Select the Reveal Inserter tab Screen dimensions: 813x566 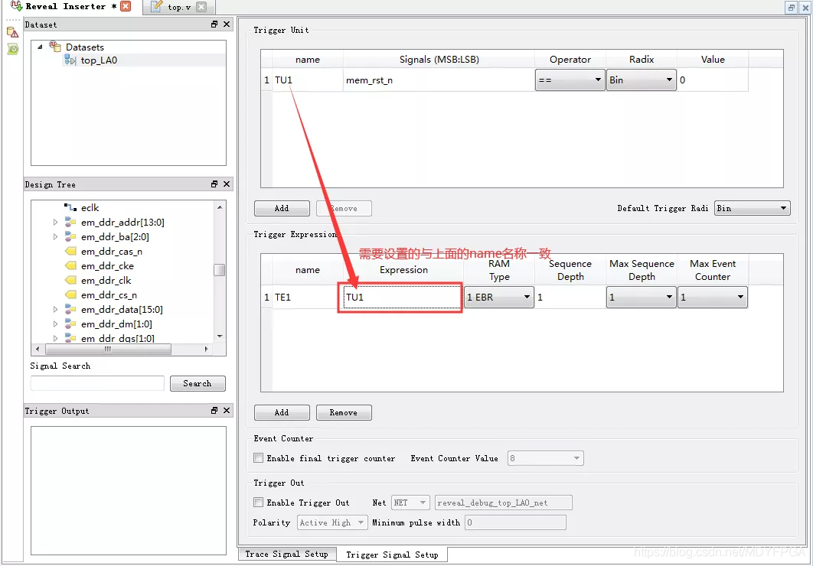65,6
